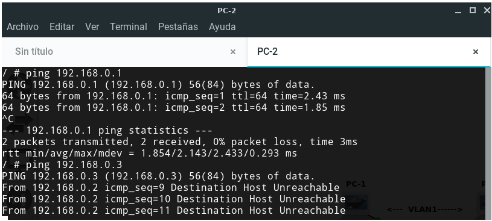Click the PC-1 node label in background
This screenshot has width=492, height=221.
coord(356,184)
